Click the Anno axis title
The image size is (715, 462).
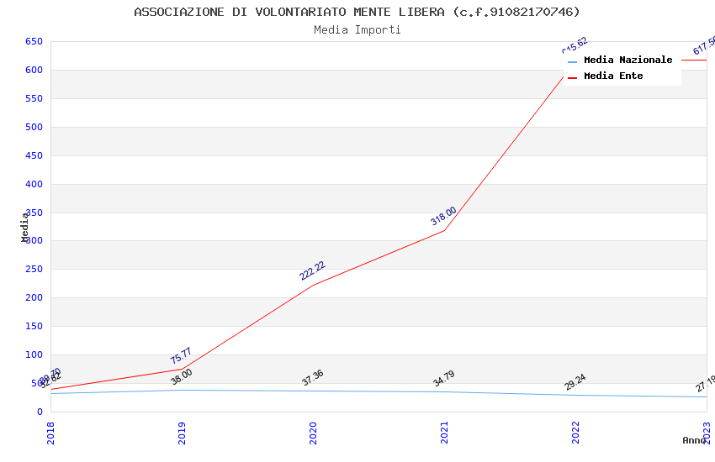(x=694, y=440)
